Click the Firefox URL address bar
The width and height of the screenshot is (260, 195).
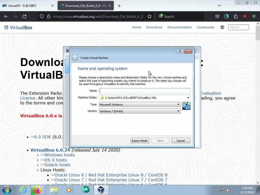tap(98, 17)
